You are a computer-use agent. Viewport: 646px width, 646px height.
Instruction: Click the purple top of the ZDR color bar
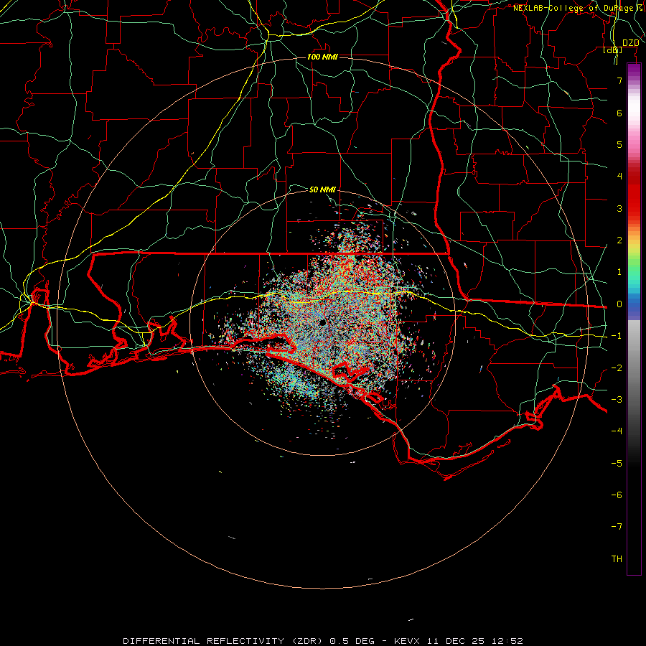tap(634, 70)
